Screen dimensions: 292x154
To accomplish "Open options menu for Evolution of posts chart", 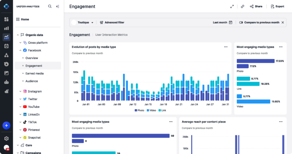I will 226,47.
